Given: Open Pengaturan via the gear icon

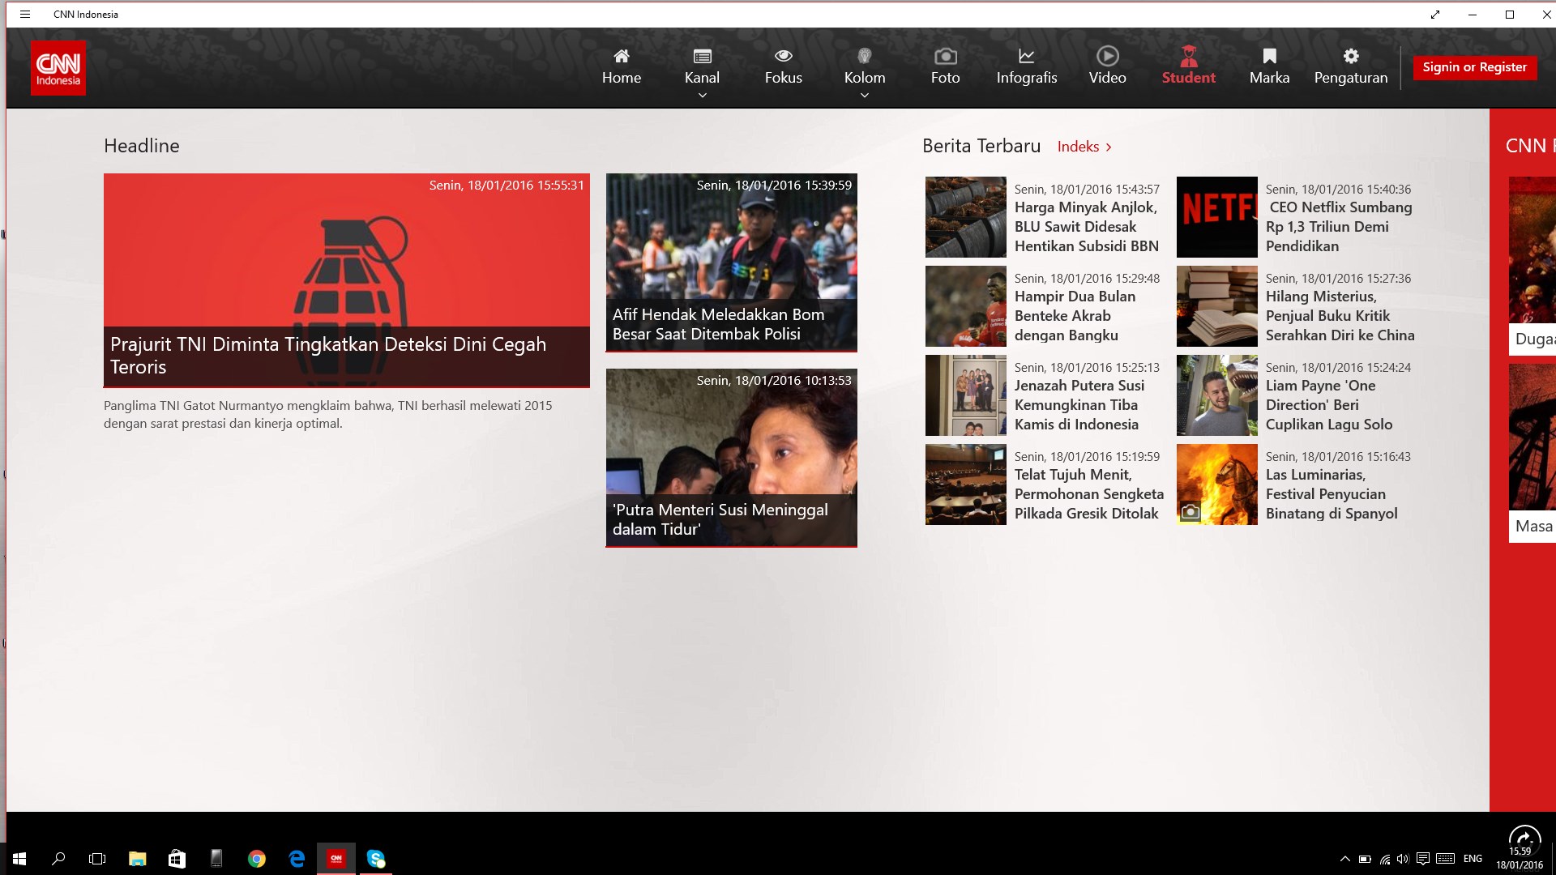Looking at the screenshot, I should [1350, 55].
